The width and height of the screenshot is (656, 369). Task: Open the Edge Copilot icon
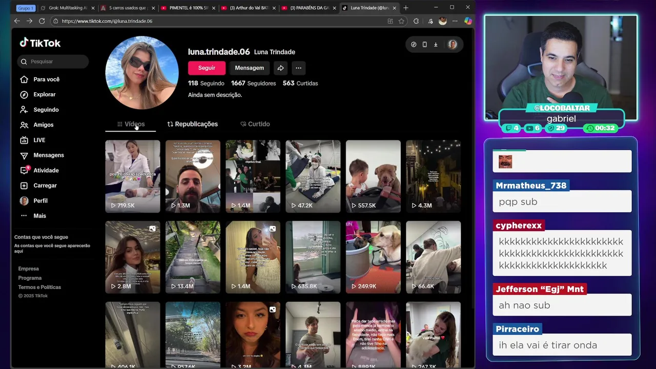point(467,21)
